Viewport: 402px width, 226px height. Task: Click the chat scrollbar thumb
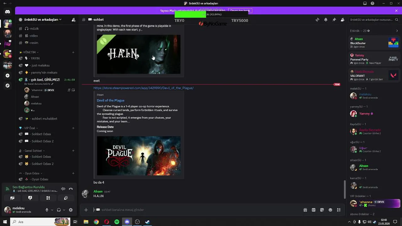coord(345,189)
